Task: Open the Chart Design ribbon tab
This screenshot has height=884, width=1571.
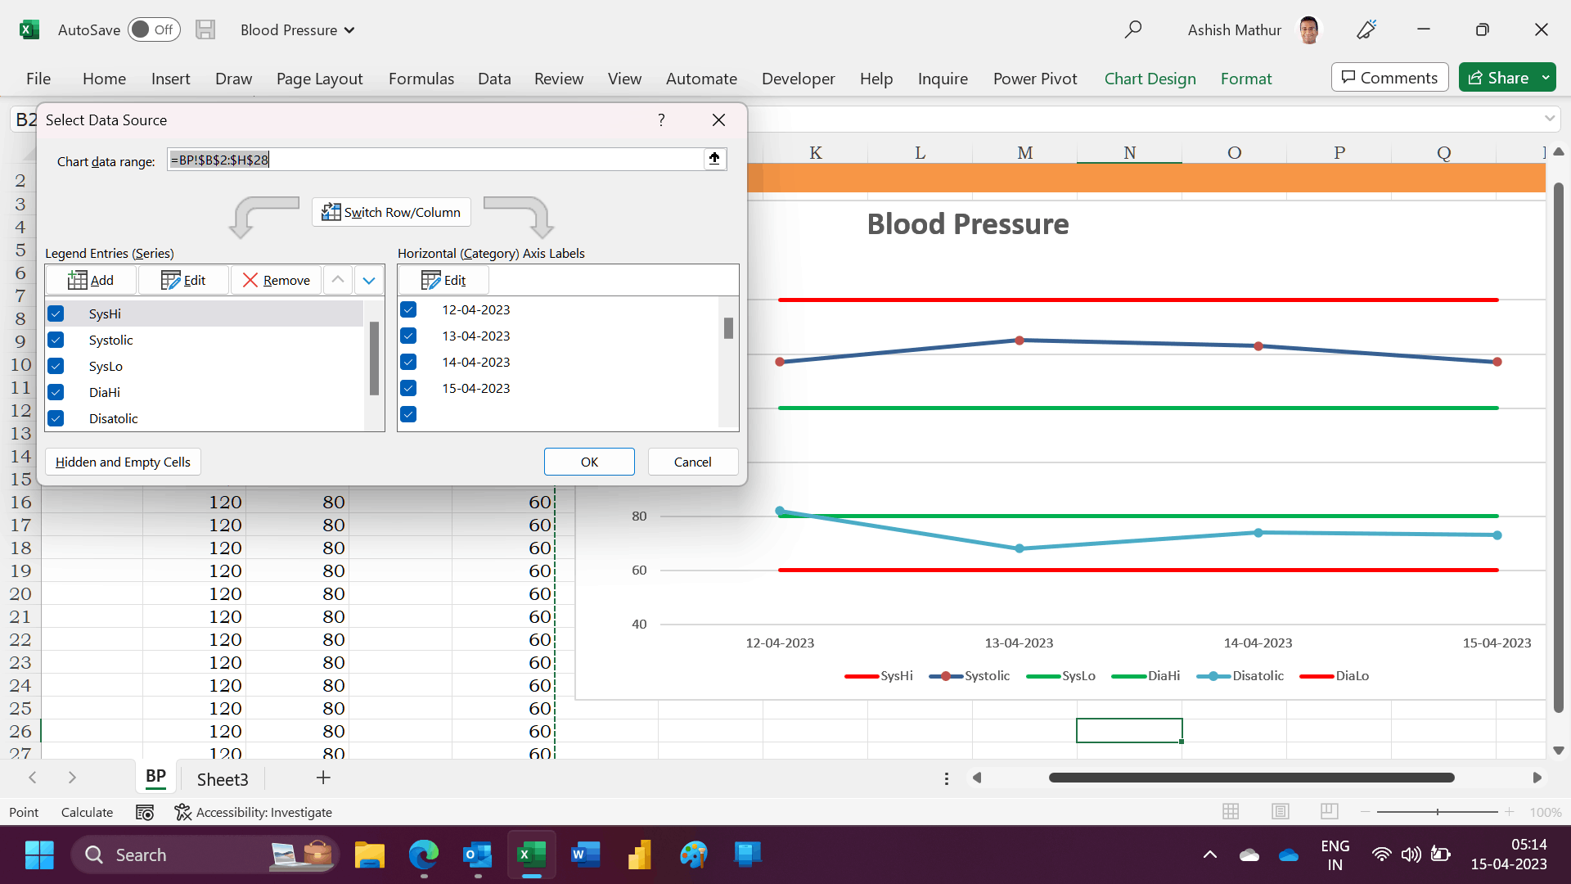Action: coord(1150,79)
